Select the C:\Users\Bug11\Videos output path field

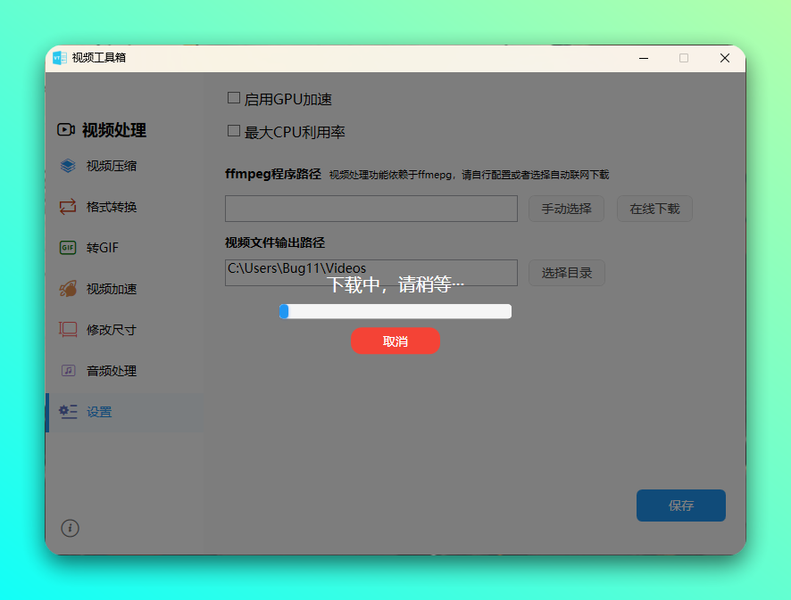click(371, 273)
